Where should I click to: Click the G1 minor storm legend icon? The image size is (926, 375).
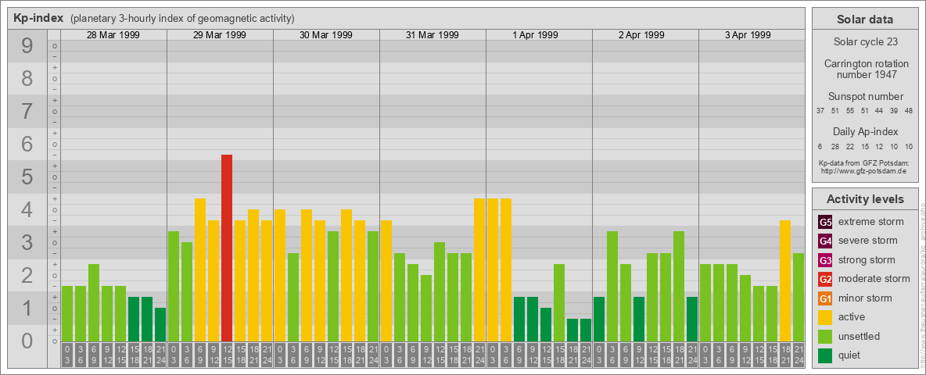(x=825, y=298)
